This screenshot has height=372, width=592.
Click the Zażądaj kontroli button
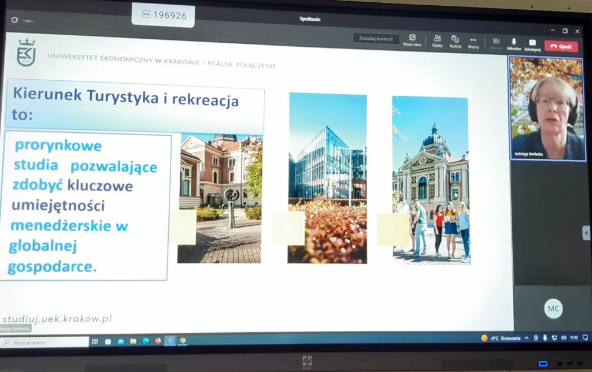point(376,38)
